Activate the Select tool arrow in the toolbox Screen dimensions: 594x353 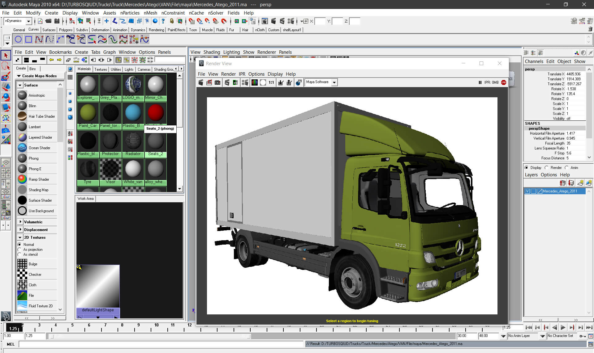[x=6, y=56]
